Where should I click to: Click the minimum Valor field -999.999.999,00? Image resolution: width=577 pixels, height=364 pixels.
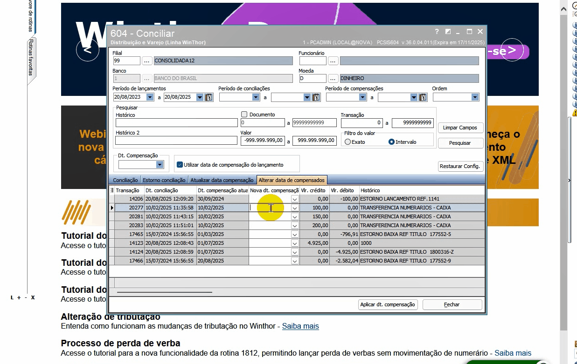[x=263, y=141]
